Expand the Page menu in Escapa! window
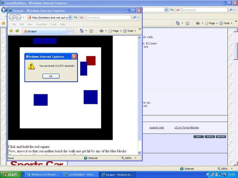 point(115,31)
